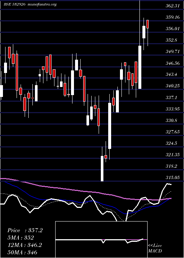Click the Price : 357.2 readout
Screen dimensions: 184x258
25,230
